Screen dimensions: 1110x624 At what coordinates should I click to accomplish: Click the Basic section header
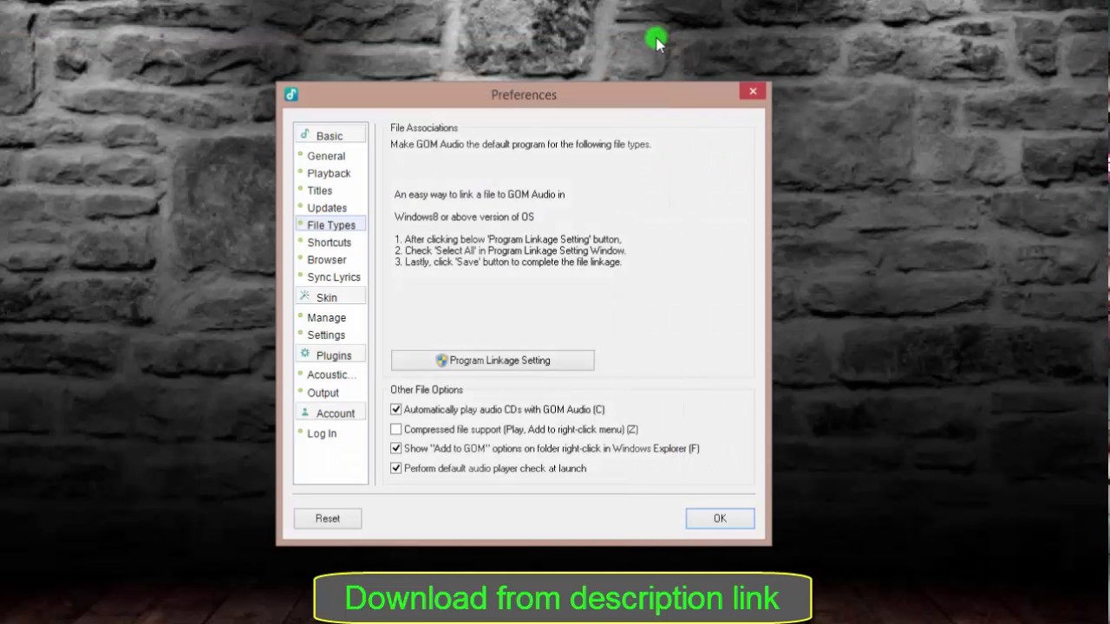point(330,135)
